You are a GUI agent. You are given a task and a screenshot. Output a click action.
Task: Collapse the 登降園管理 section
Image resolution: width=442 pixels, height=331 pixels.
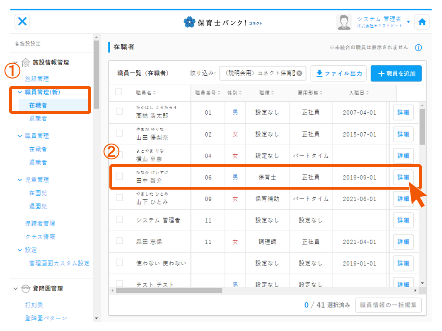click(16, 288)
